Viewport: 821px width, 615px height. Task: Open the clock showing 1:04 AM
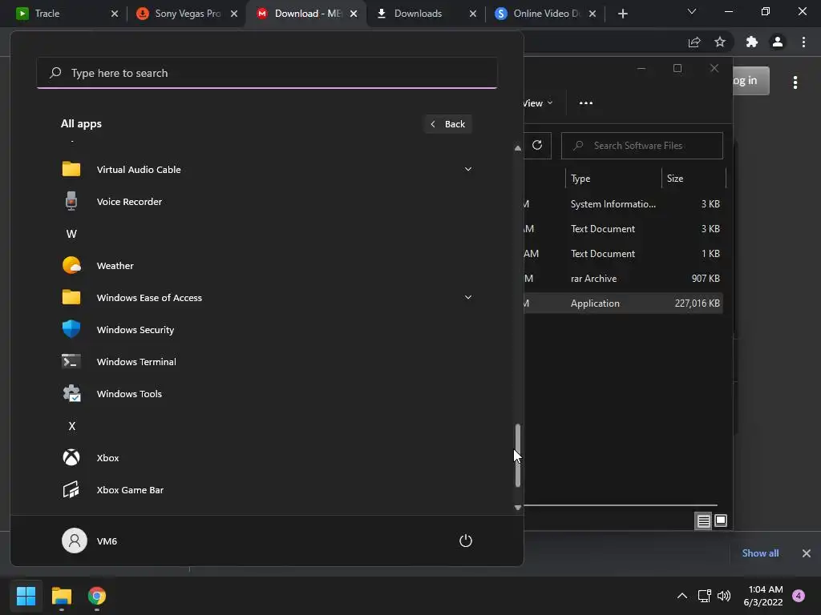pyautogui.click(x=763, y=596)
